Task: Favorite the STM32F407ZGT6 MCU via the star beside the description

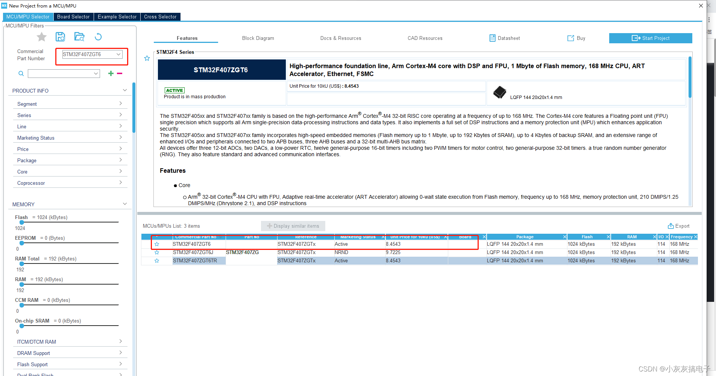Action: (x=147, y=58)
